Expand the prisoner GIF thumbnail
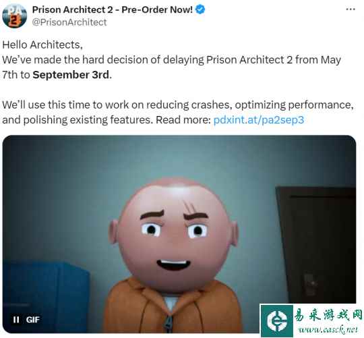This screenshot has width=364, height=338. 179,234
